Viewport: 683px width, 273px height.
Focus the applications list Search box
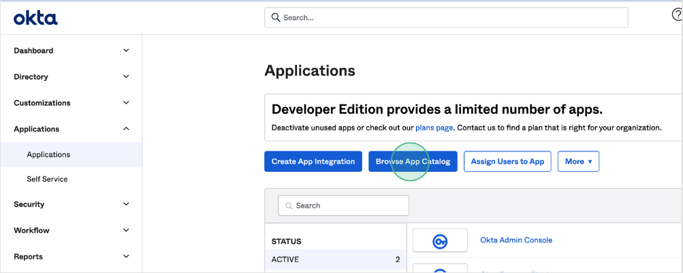[343, 206]
